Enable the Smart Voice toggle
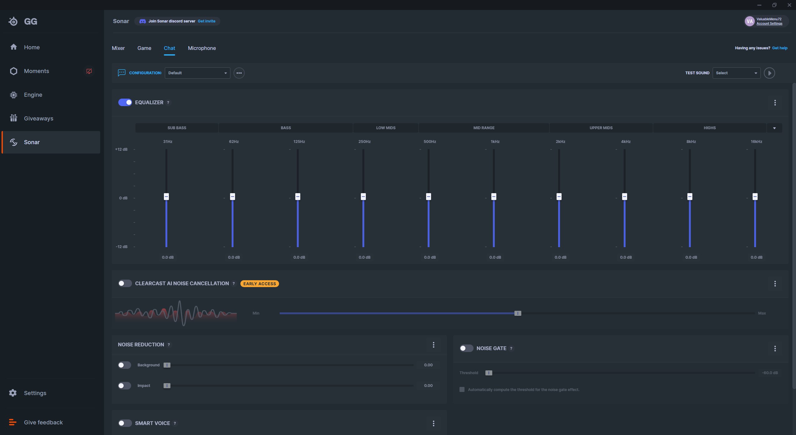 [x=125, y=423]
